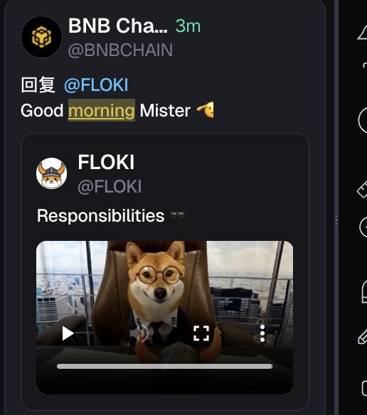
Task: Open the video in fullscreen mode
Action: pos(201,333)
